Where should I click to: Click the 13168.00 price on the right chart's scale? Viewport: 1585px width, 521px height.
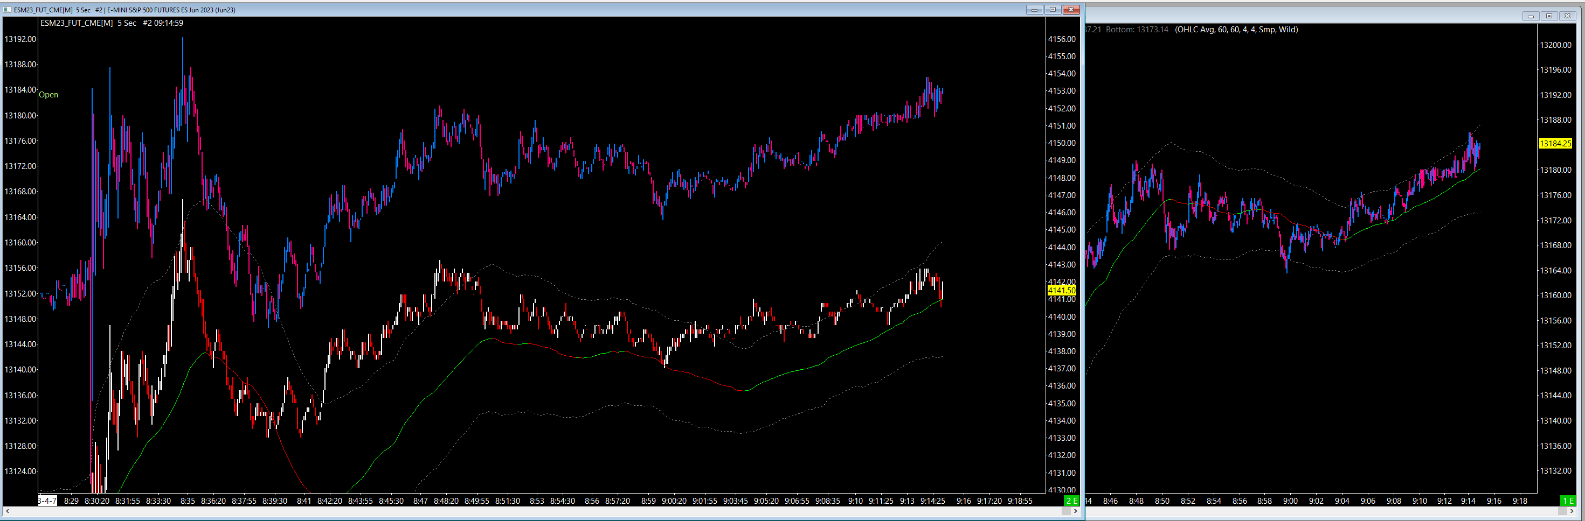1555,245
